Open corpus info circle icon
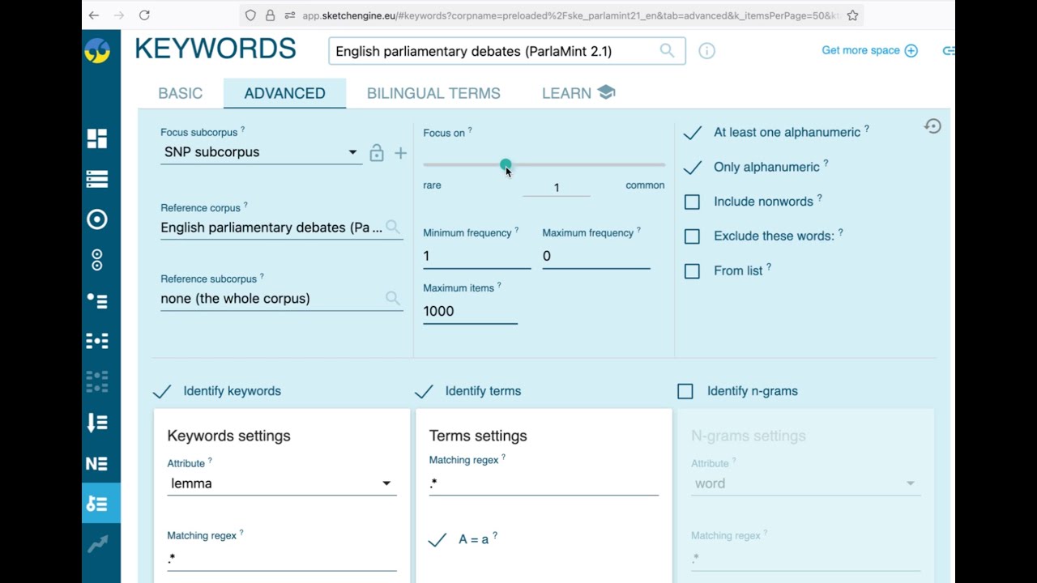 706,51
